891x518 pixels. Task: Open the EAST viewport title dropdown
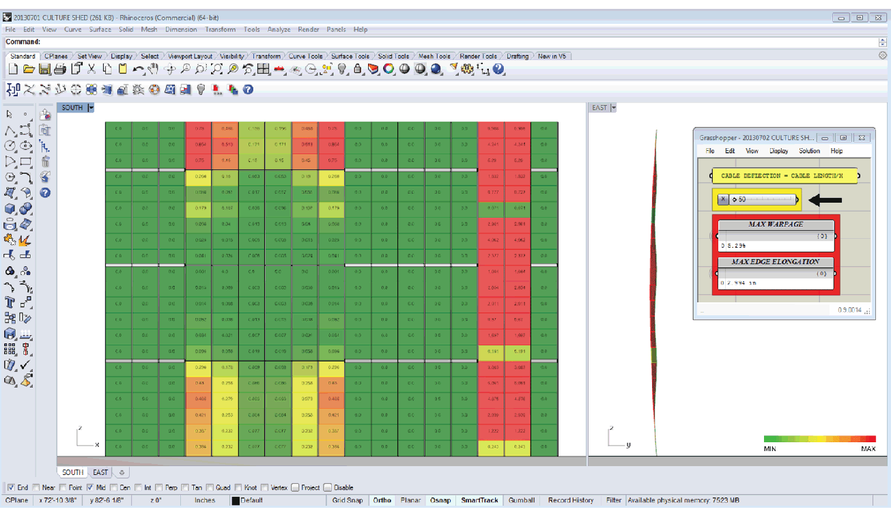click(x=613, y=108)
